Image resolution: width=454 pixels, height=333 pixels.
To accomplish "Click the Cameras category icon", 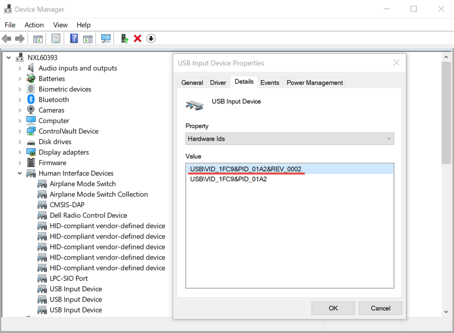I will point(31,110).
